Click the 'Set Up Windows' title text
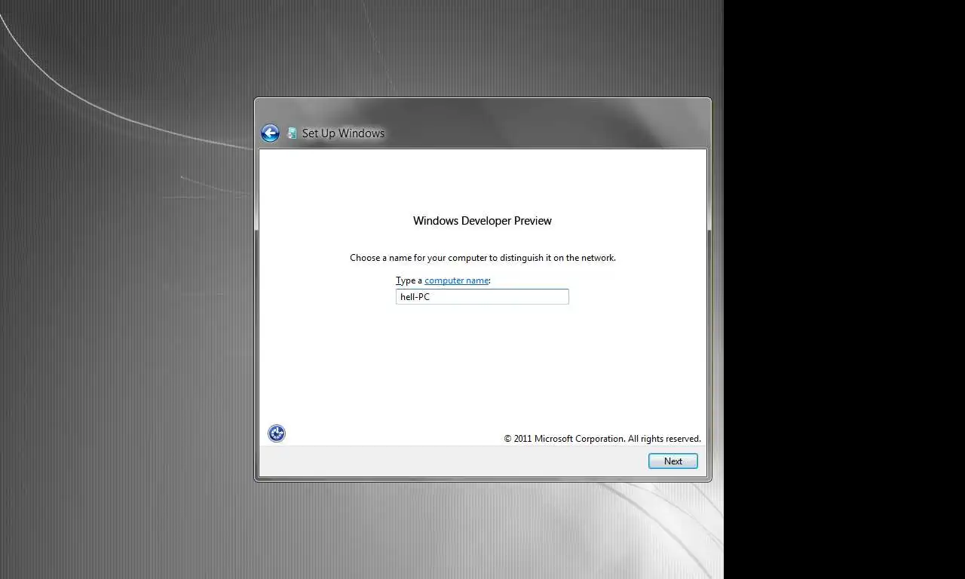Viewport: 965px width, 579px height. (x=343, y=133)
